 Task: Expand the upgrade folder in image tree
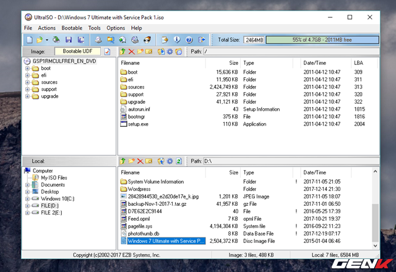[27, 96]
